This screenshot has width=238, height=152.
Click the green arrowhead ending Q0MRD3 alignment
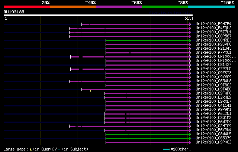point(190,40)
